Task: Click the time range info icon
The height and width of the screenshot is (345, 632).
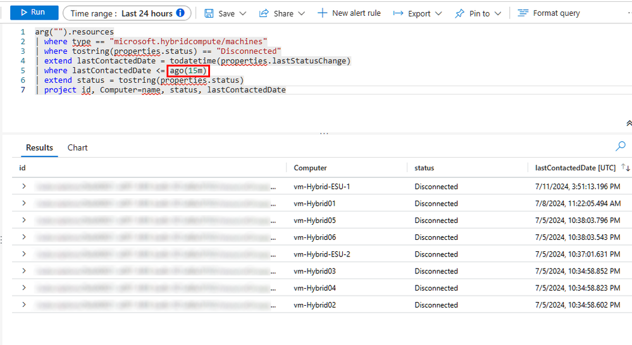Action: (180, 13)
